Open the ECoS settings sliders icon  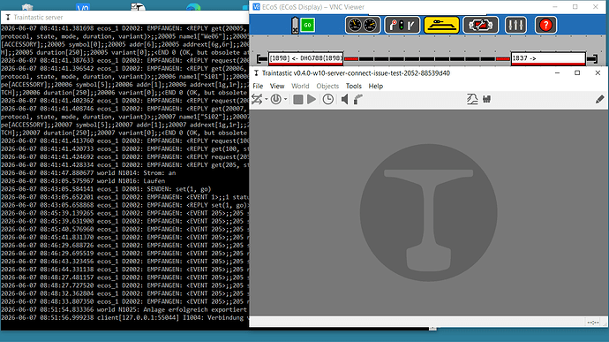515,26
